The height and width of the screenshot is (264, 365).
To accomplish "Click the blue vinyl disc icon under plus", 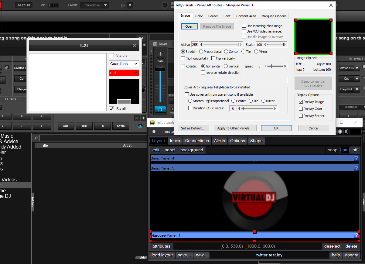I will coord(140,126).
